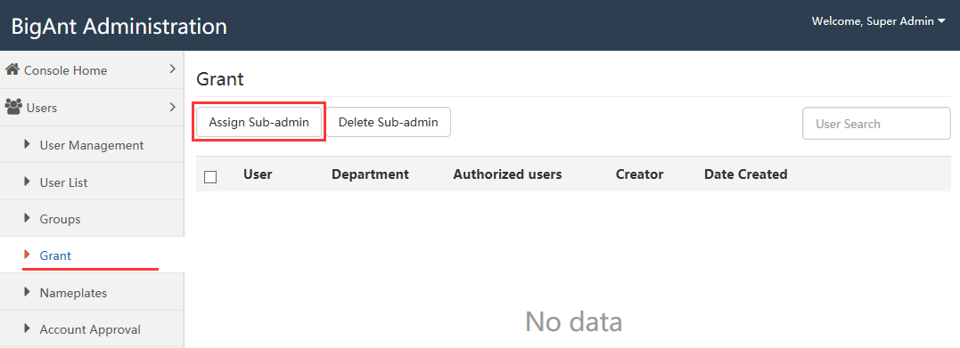Expand the Users chevron arrow
Image resolution: width=960 pixels, height=348 pixels.
point(172,107)
